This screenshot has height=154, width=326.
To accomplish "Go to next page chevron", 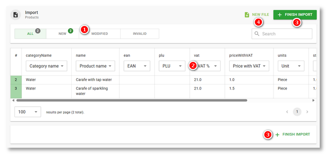I will [x=307, y=112].
